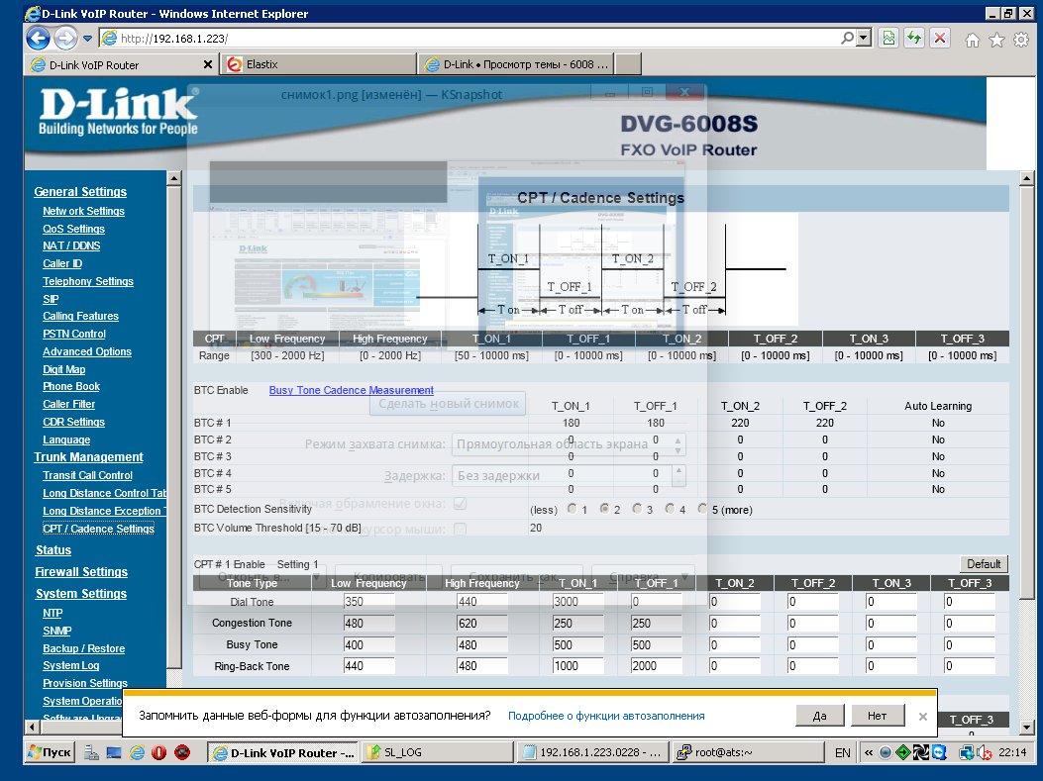Go back with the browser Back arrow
The height and width of the screenshot is (781, 1043).
tap(38, 38)
